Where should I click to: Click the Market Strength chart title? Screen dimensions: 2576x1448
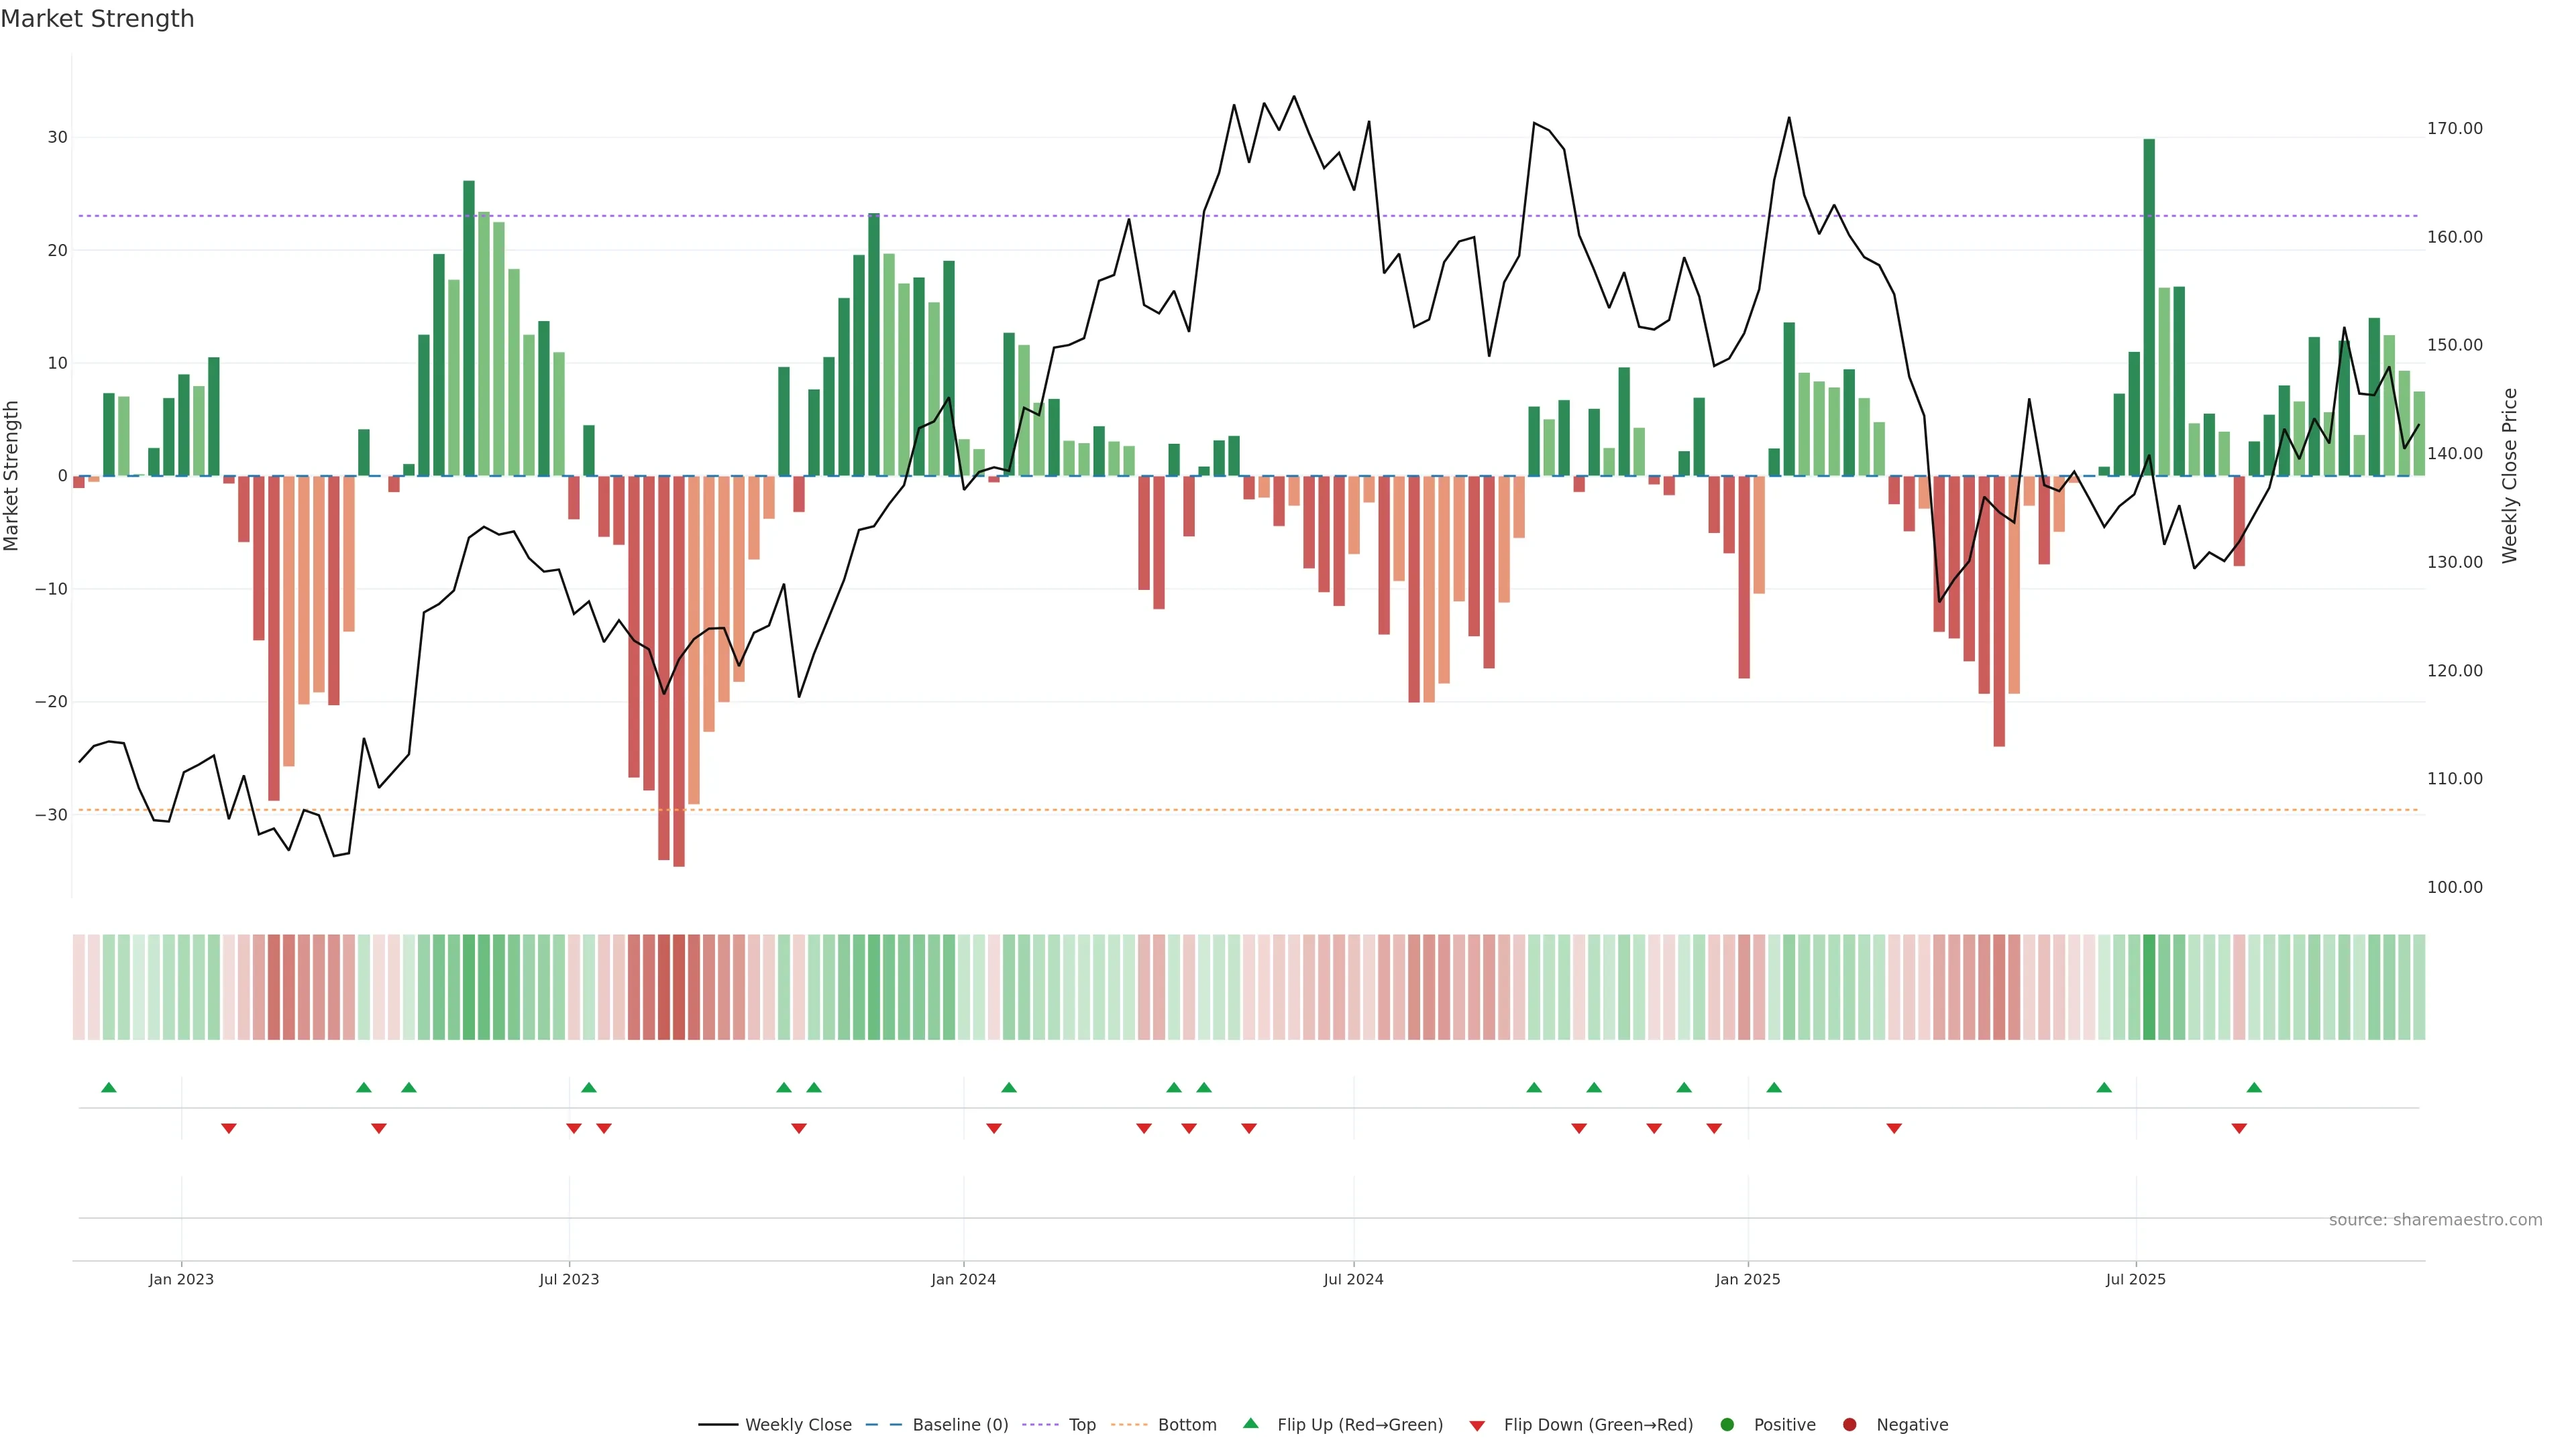click(97, 19)
